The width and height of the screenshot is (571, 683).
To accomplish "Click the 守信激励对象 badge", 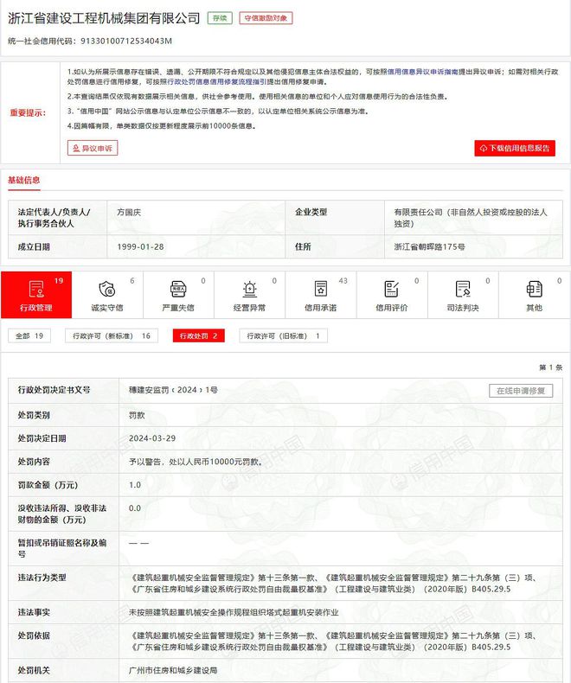I will 266,18.
